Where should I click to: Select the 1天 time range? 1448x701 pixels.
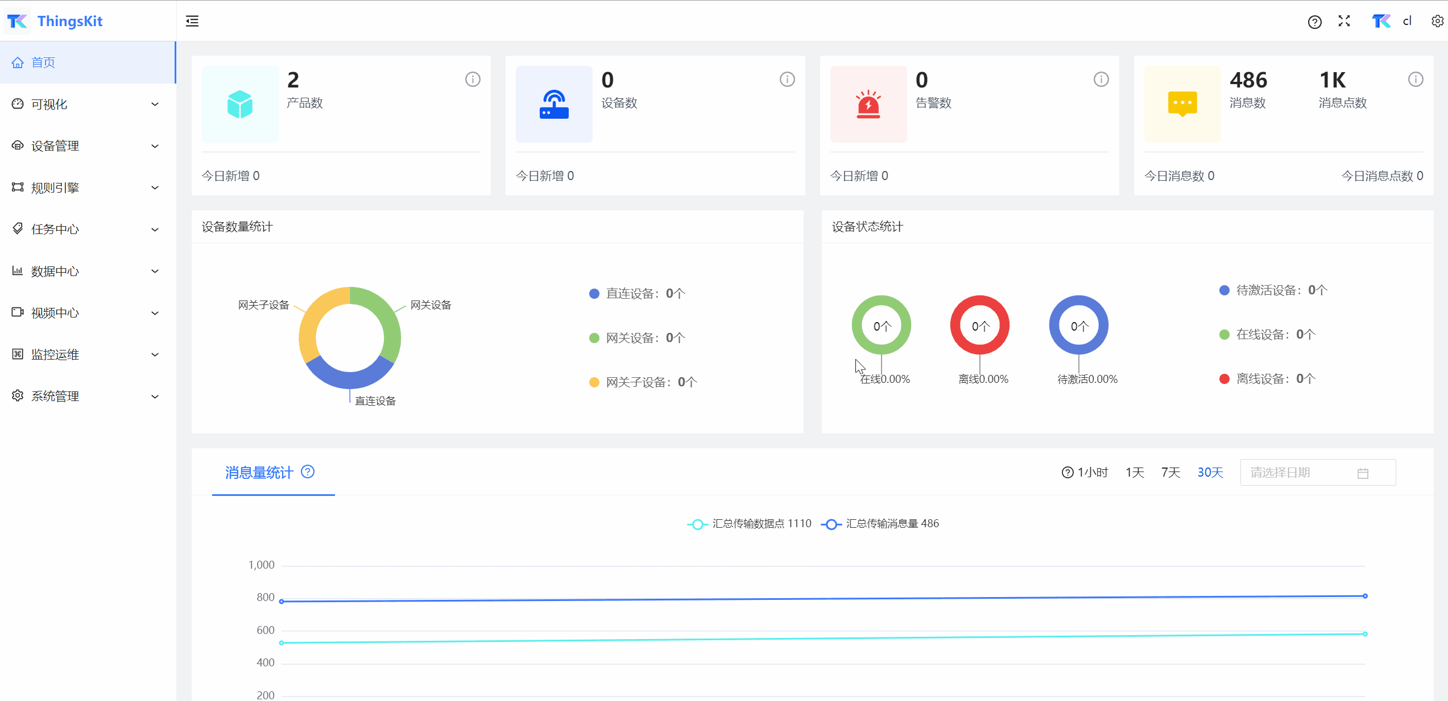pos(1135,473)
